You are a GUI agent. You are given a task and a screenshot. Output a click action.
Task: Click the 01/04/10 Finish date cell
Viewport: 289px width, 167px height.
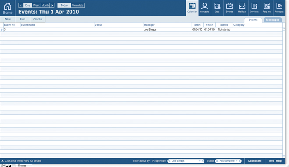click(209, 29)
